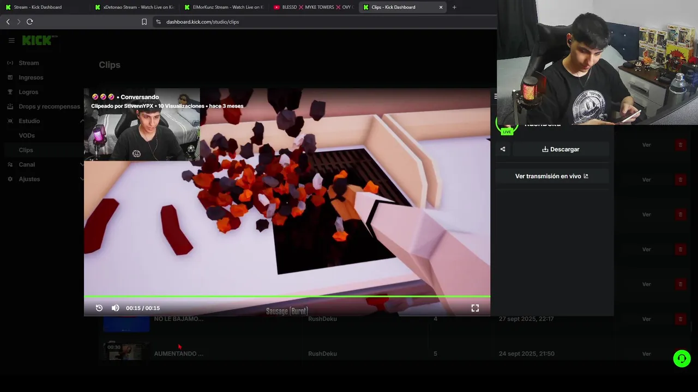
Task: Click the 00:15 / 00:15 time display
Action: pyautogui.click(x=143, y=308)
